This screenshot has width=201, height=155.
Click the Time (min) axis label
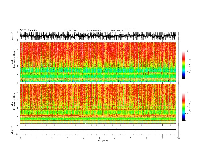[x=102, y=141]
